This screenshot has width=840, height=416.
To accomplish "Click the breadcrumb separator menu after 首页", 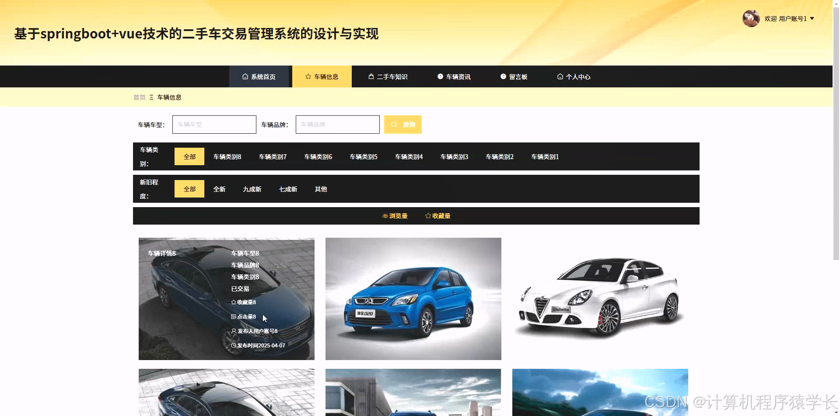I will (151, 97).
